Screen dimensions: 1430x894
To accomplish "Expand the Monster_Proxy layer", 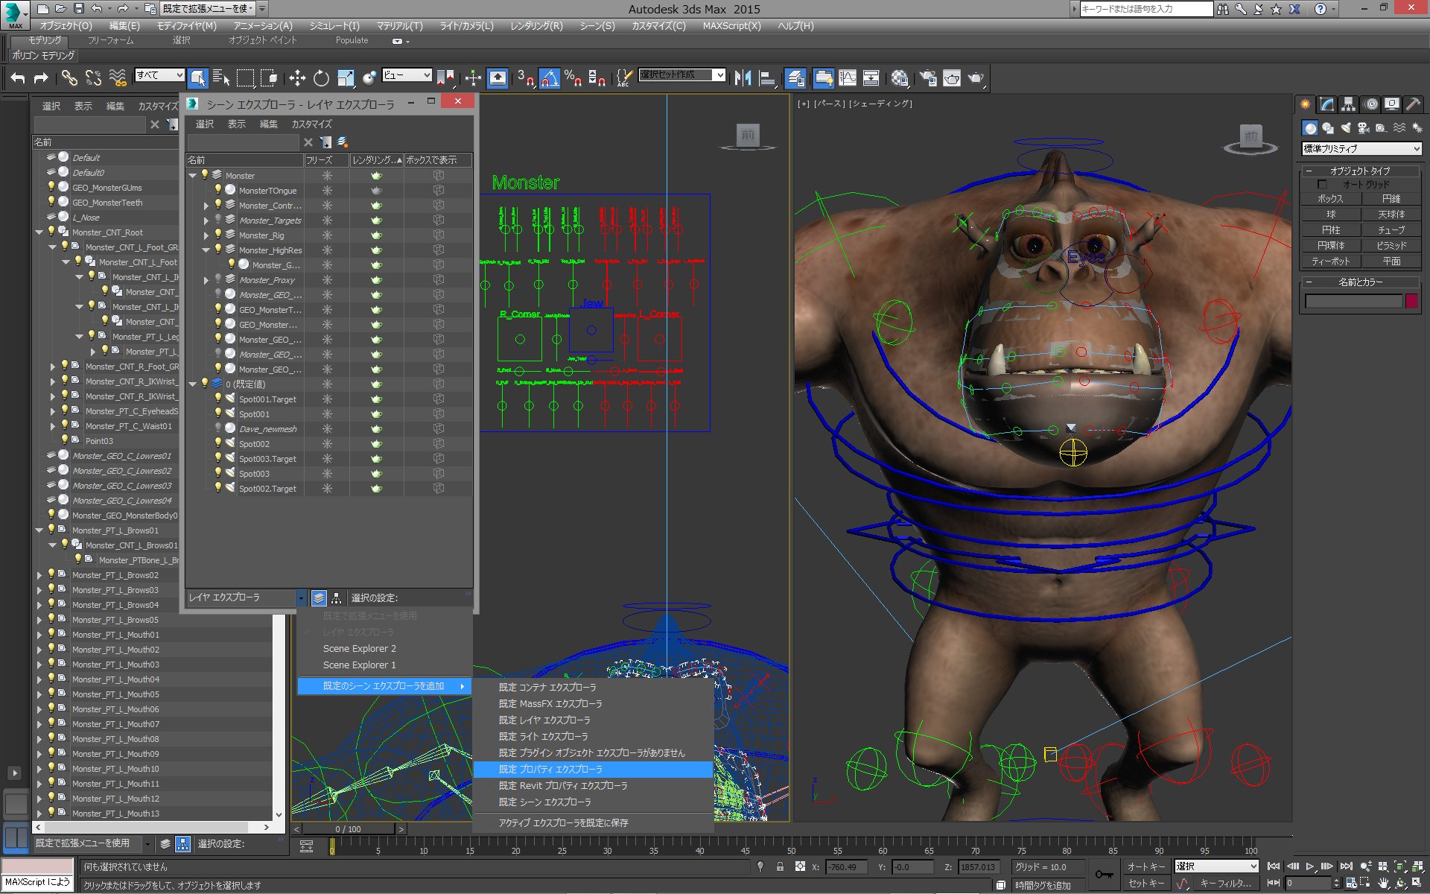I will tap(206, 280).
